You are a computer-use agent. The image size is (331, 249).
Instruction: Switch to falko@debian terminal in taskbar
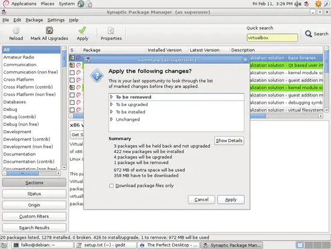[42, 245]
